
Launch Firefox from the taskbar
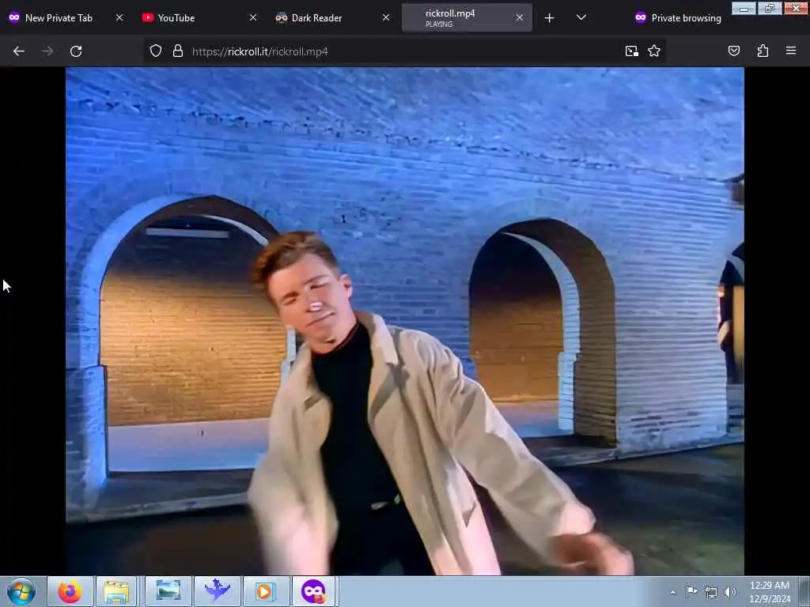coord(70,591)
